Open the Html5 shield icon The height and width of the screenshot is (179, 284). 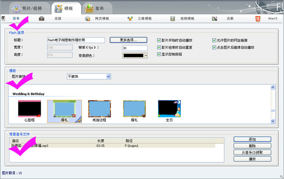click(258, 18)
